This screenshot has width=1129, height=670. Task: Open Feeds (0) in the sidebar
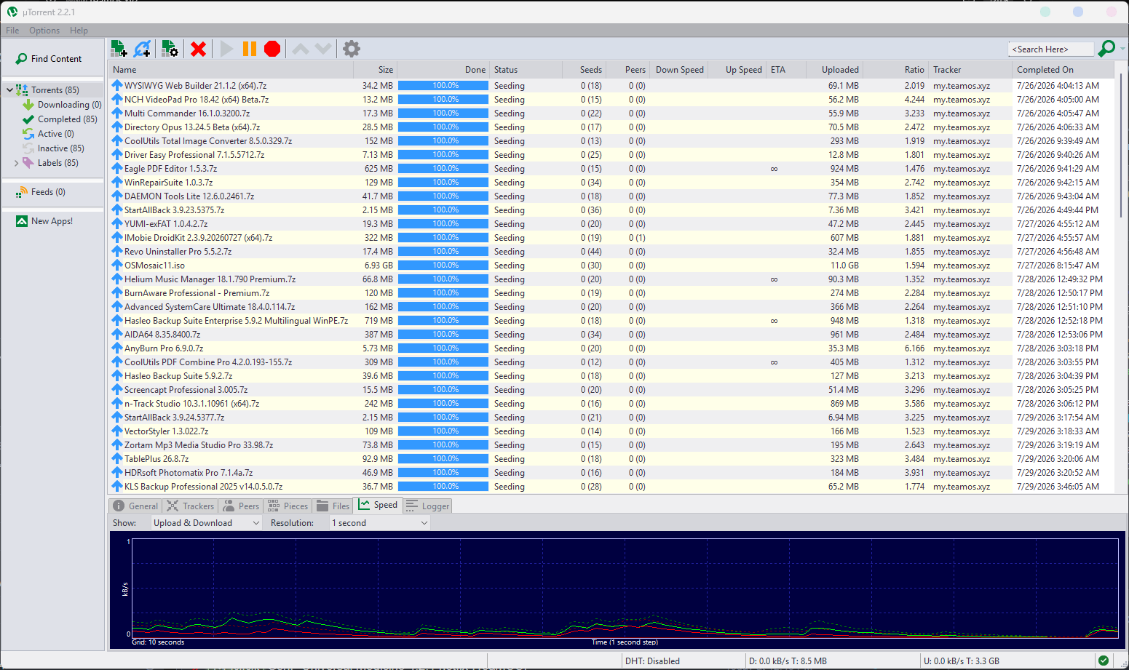[x=41, y=192]
